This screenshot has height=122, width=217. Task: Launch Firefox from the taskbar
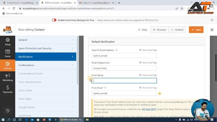click(x=44, y=120)
